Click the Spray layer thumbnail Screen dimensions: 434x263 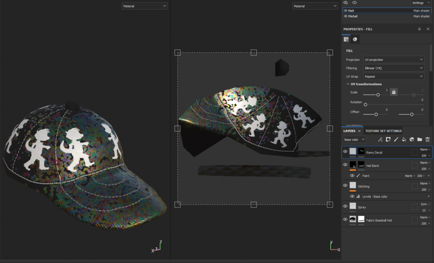coord(353,206)
